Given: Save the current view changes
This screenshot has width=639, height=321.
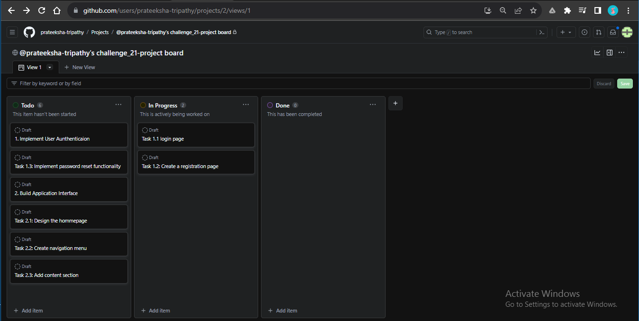Looking at the screenshot, I should (x=625, y=83).
